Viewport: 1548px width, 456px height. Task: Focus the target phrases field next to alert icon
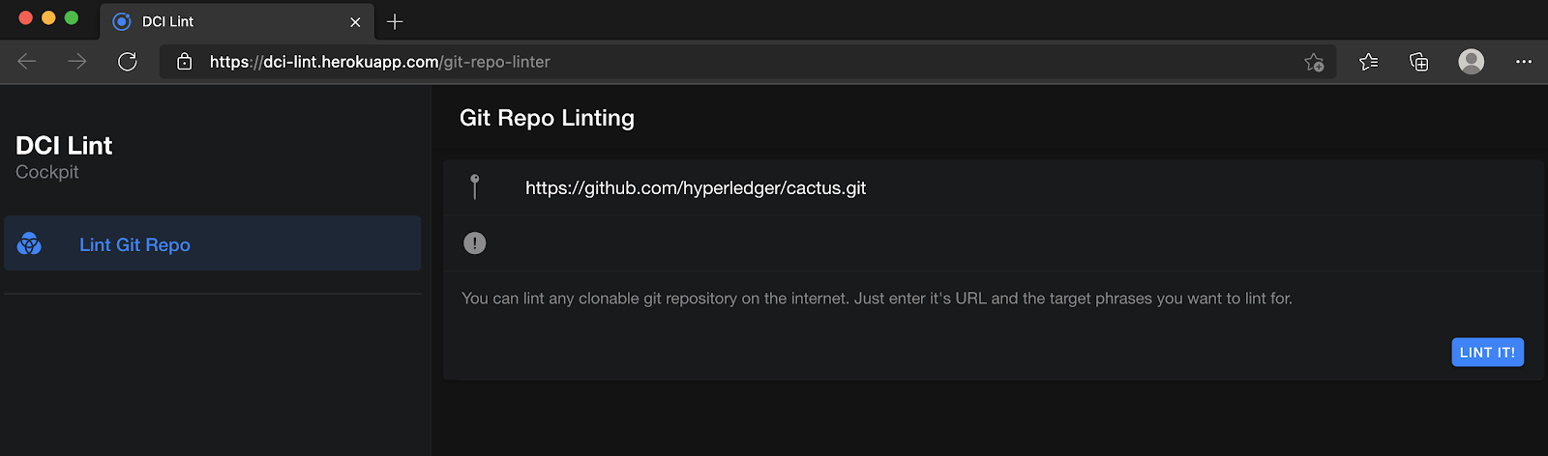click(x=1026, y=243)
